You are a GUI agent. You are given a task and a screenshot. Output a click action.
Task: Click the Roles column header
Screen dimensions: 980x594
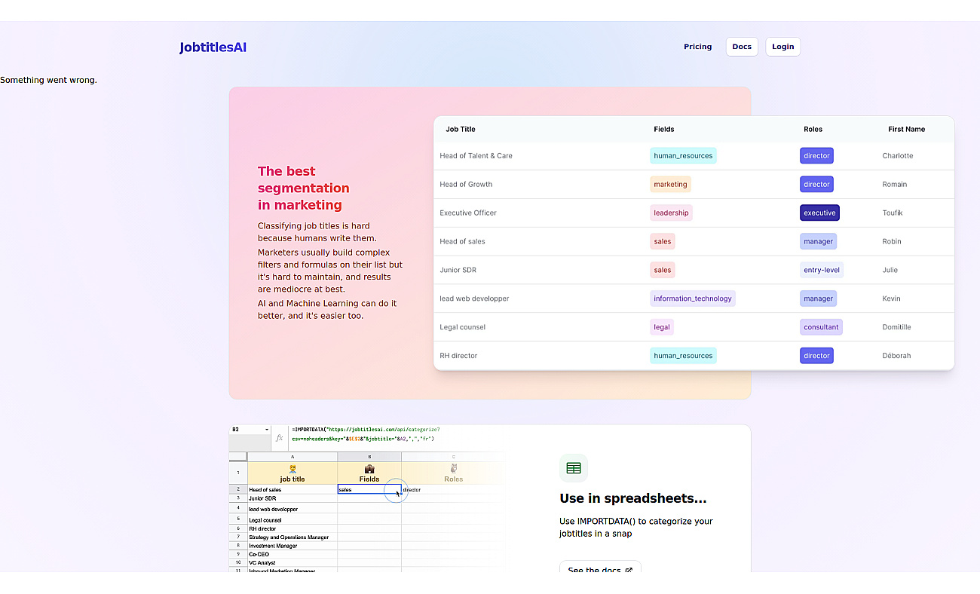click(x=813, y=129)
